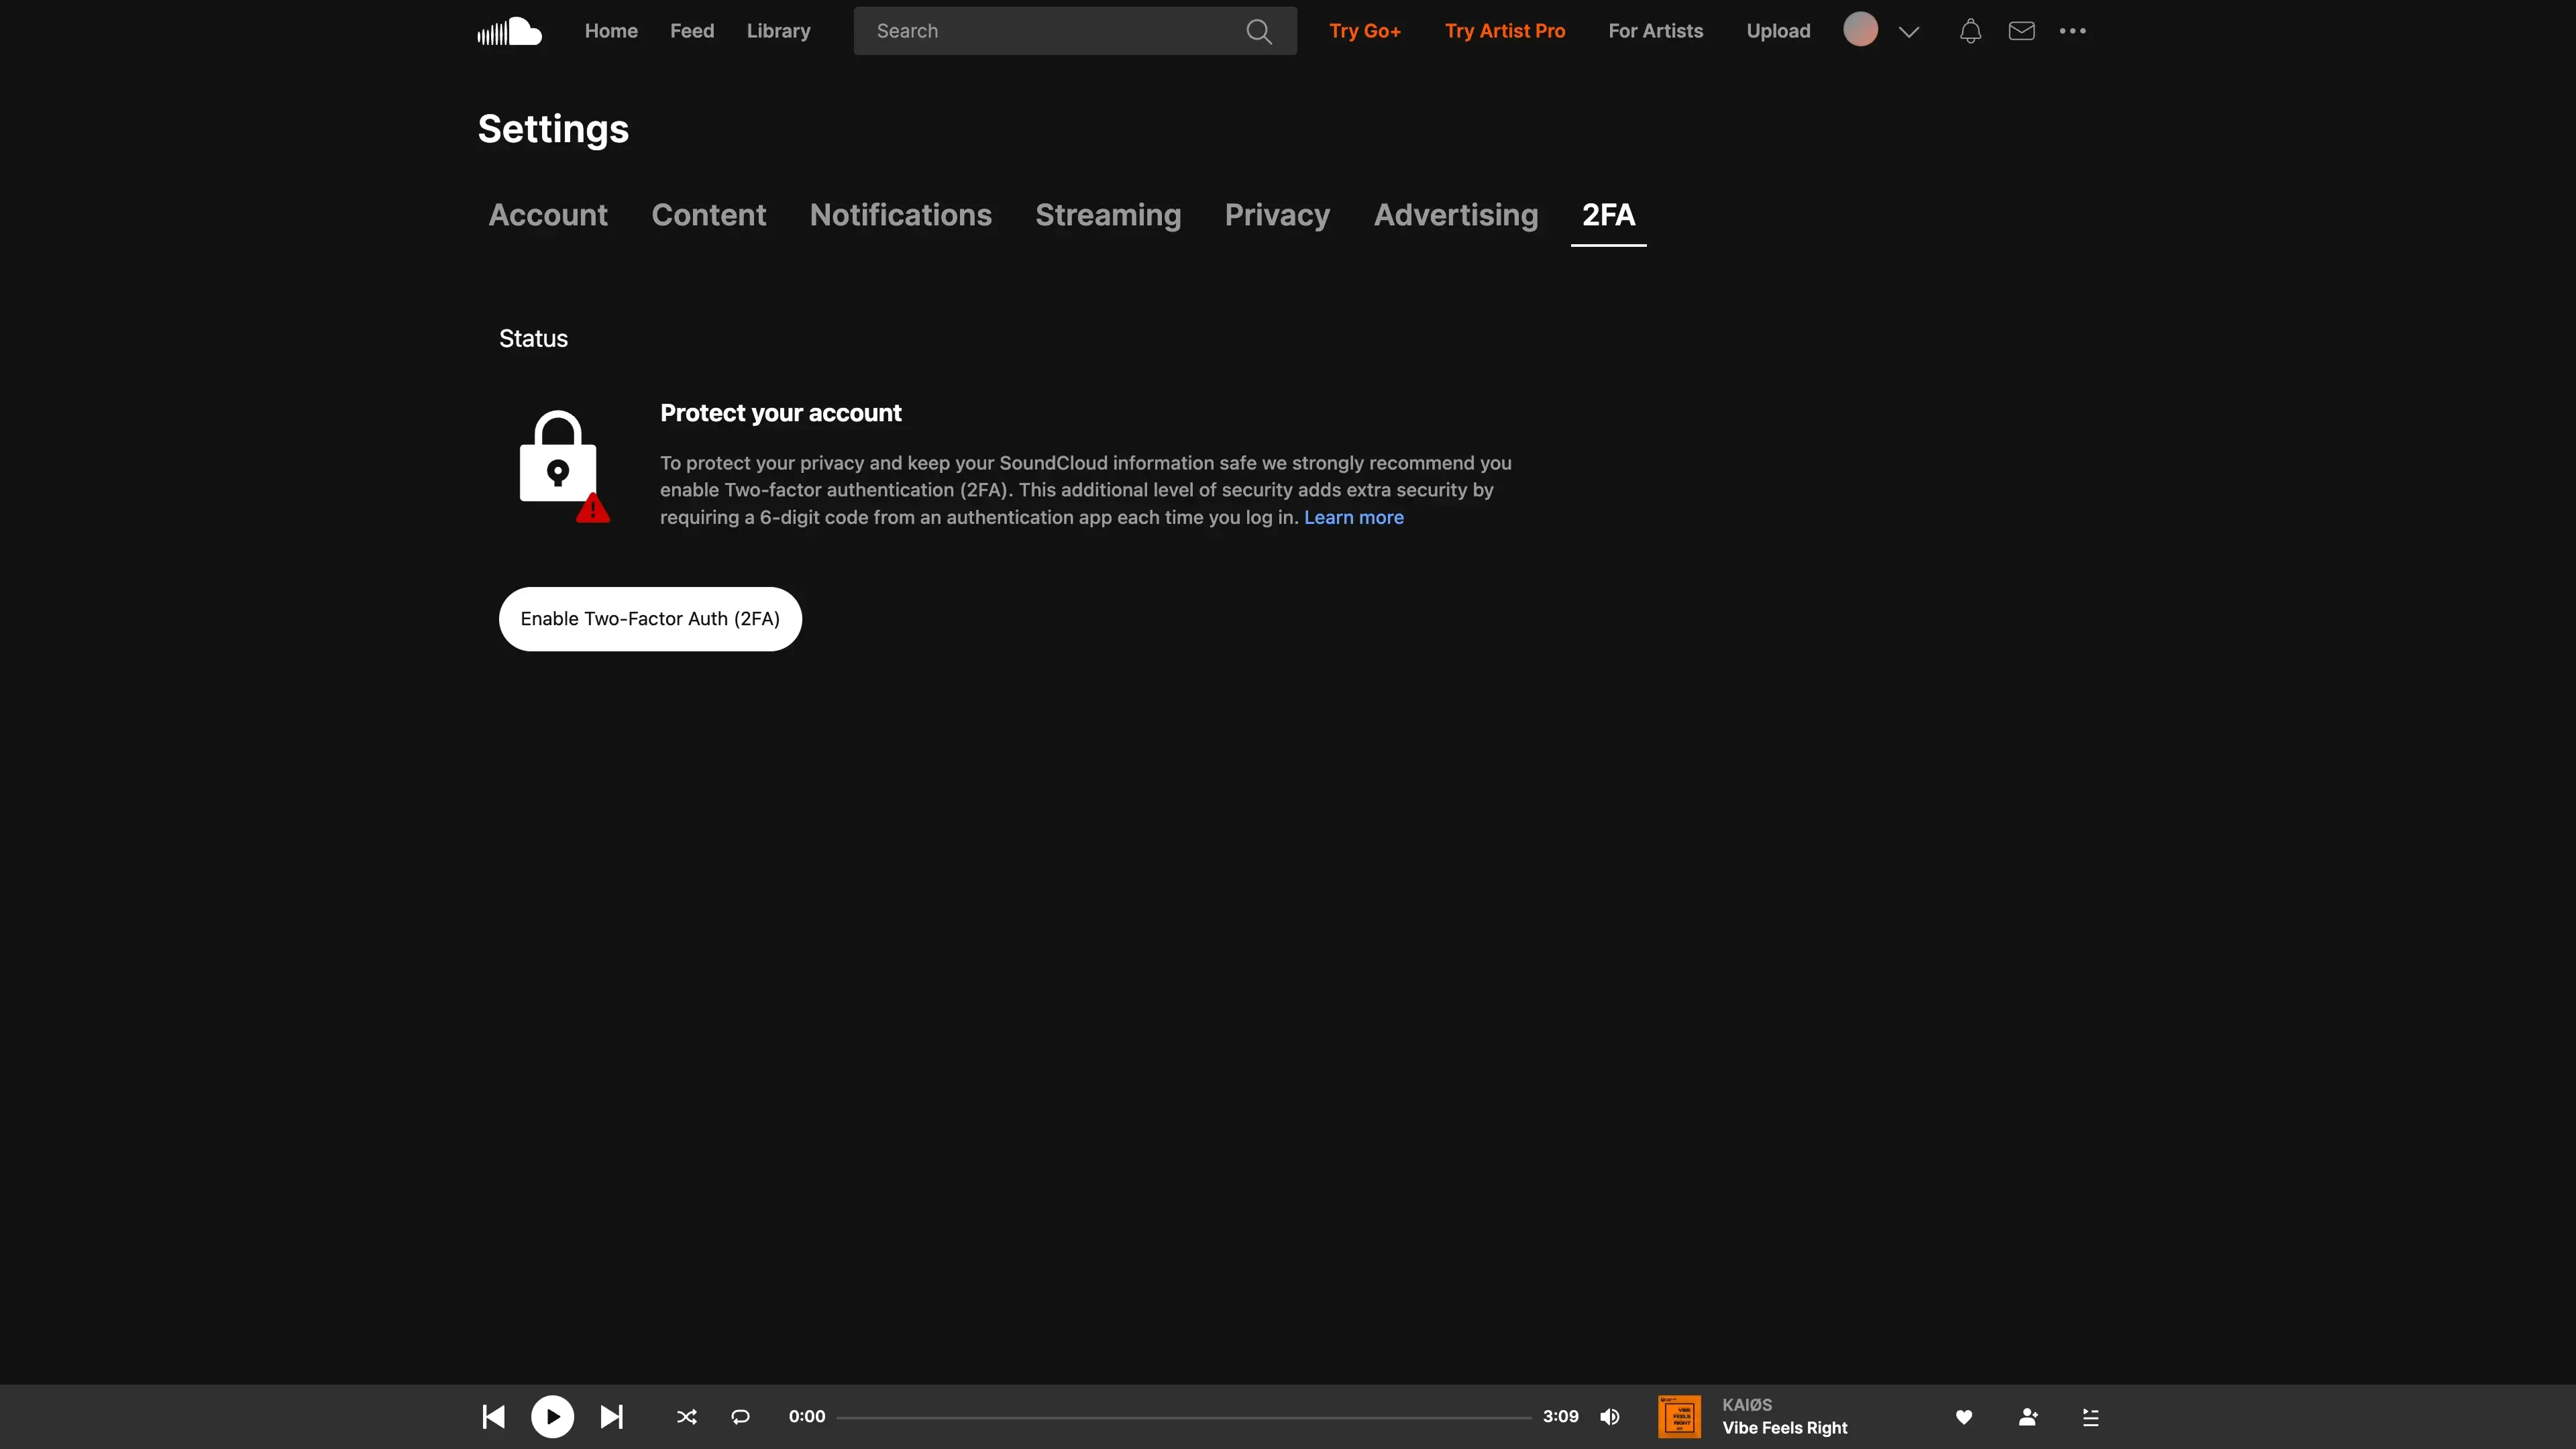Viewport: 2576px width, 1449px height.
Task: Open the three-dots more menu
Action: point(2072,31)
